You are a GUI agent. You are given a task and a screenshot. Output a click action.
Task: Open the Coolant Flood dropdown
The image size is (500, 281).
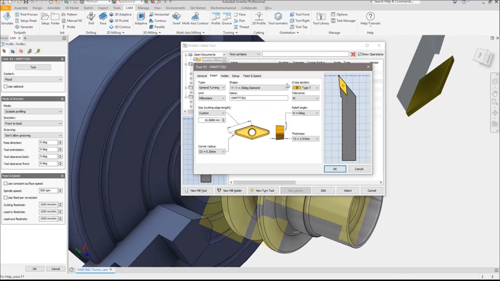33,79
